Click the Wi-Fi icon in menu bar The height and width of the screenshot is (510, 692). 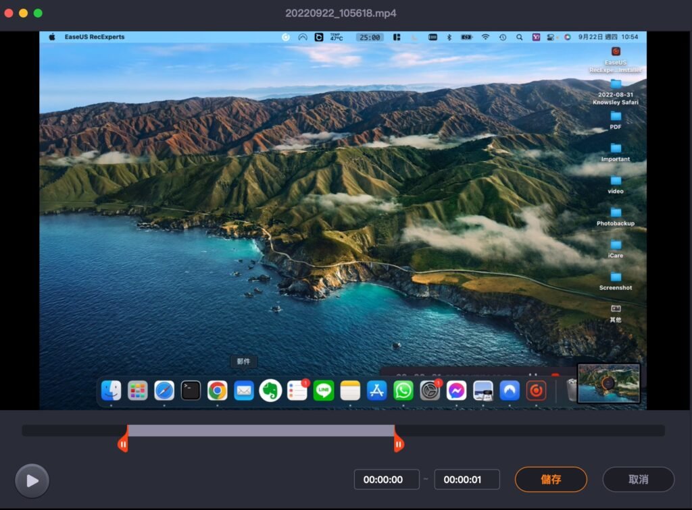pyautogui.click(x=485, y=37)
